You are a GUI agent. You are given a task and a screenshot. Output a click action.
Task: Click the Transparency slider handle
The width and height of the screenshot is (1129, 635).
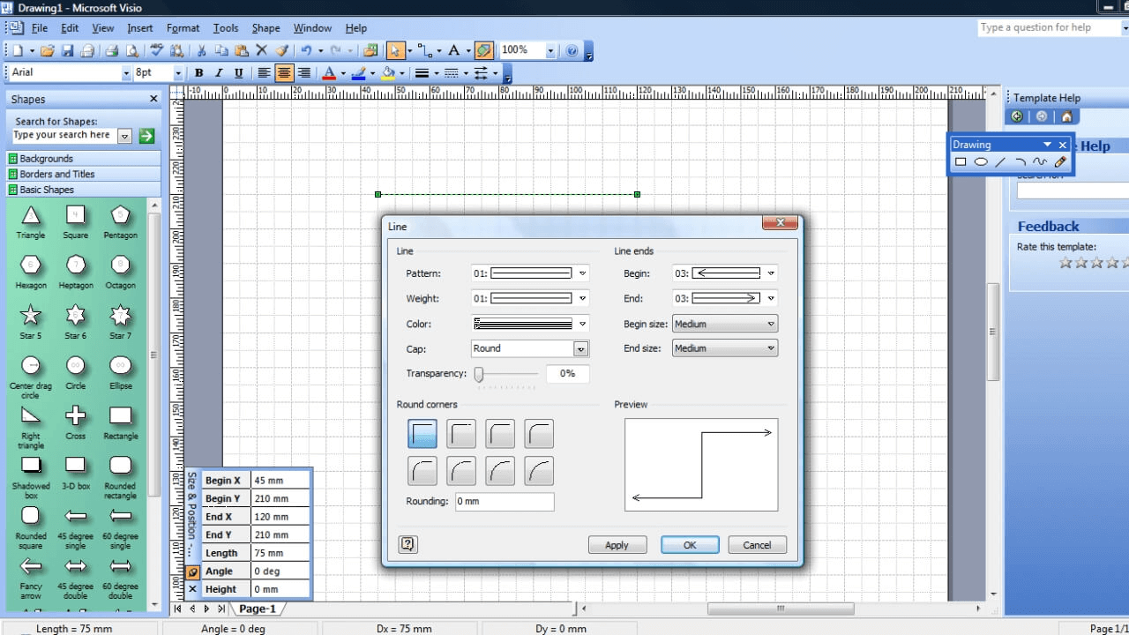479,375
